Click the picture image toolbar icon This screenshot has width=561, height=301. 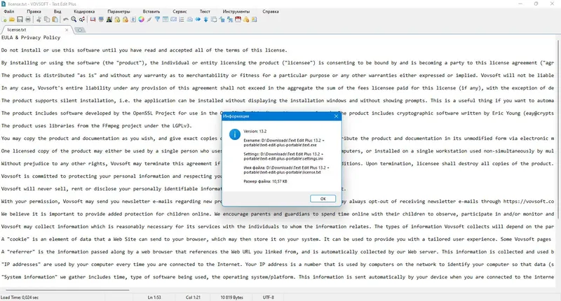[109, 20]
